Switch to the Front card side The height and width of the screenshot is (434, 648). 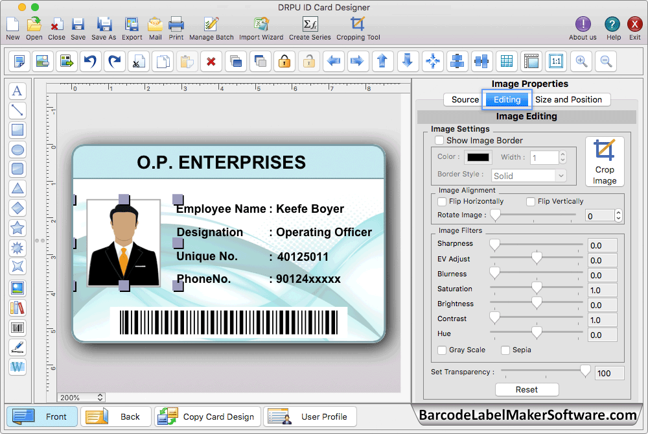(x=42, y=416)
